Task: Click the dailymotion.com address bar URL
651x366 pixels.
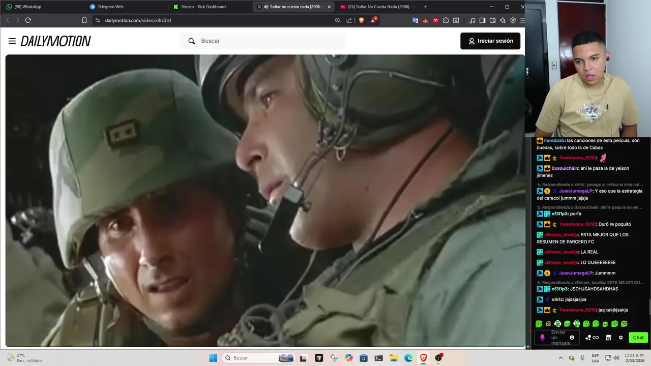Action: (138, 20)
